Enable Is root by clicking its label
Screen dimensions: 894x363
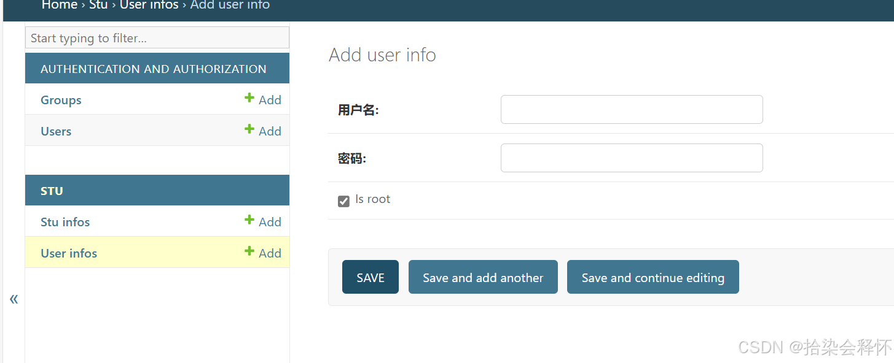372,199
